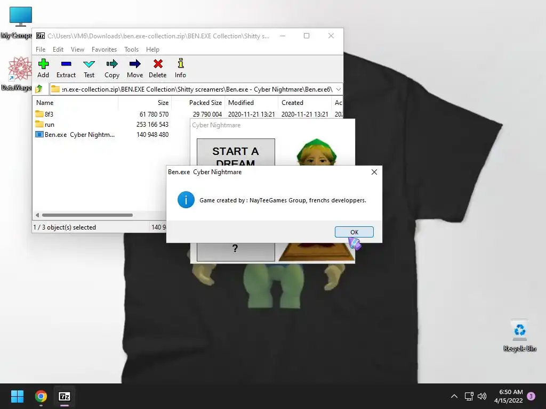Viewport: 546px width, 409px height.
Task: Run the Test archive tool
Action: tap(89, 68)
